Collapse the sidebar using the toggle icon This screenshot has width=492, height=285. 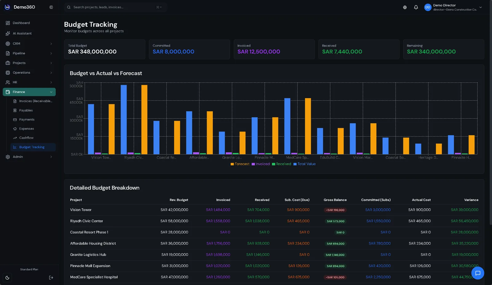(51, 7)
